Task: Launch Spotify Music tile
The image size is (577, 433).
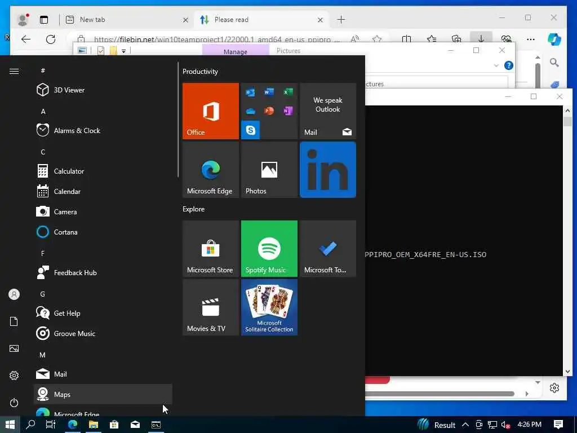Action: tap(269, 249)
